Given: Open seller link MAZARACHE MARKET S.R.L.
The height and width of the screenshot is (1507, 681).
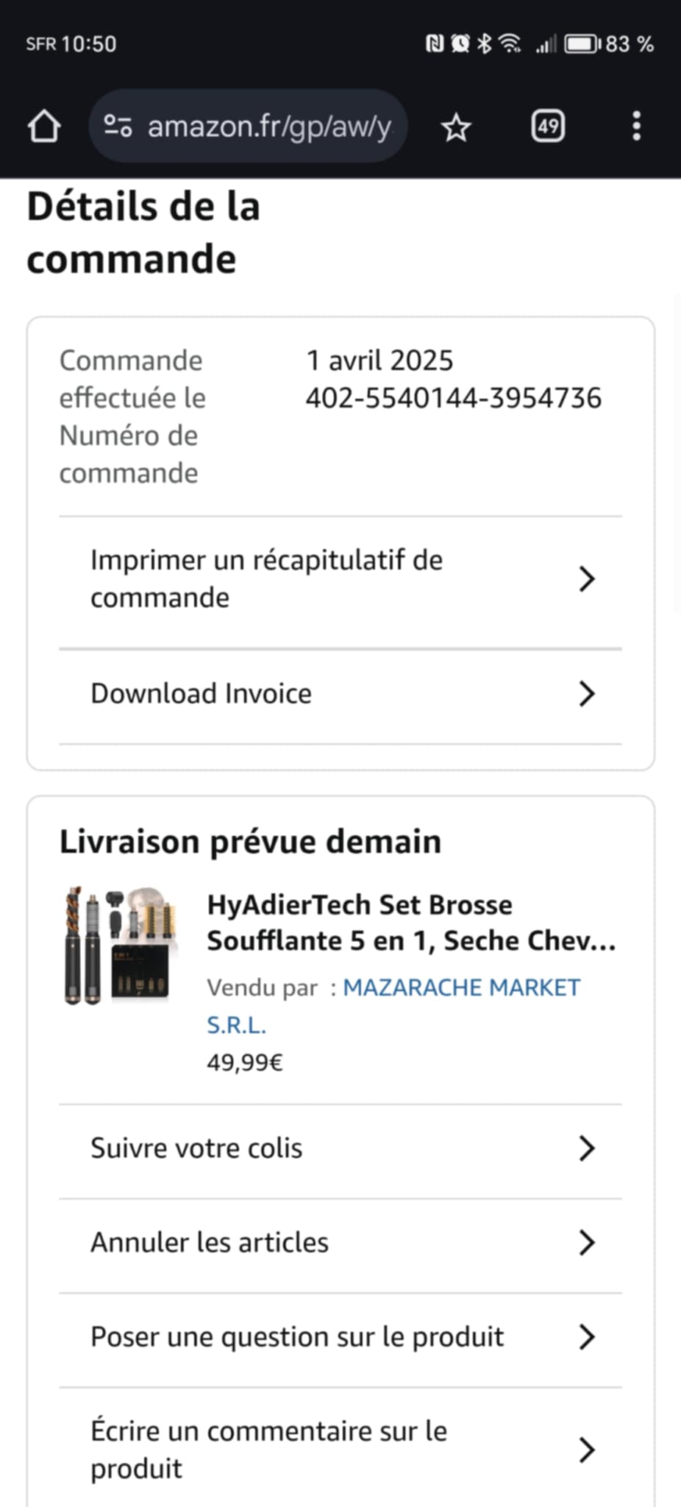Looking at the screenshot, I should (x=461, y=987).
